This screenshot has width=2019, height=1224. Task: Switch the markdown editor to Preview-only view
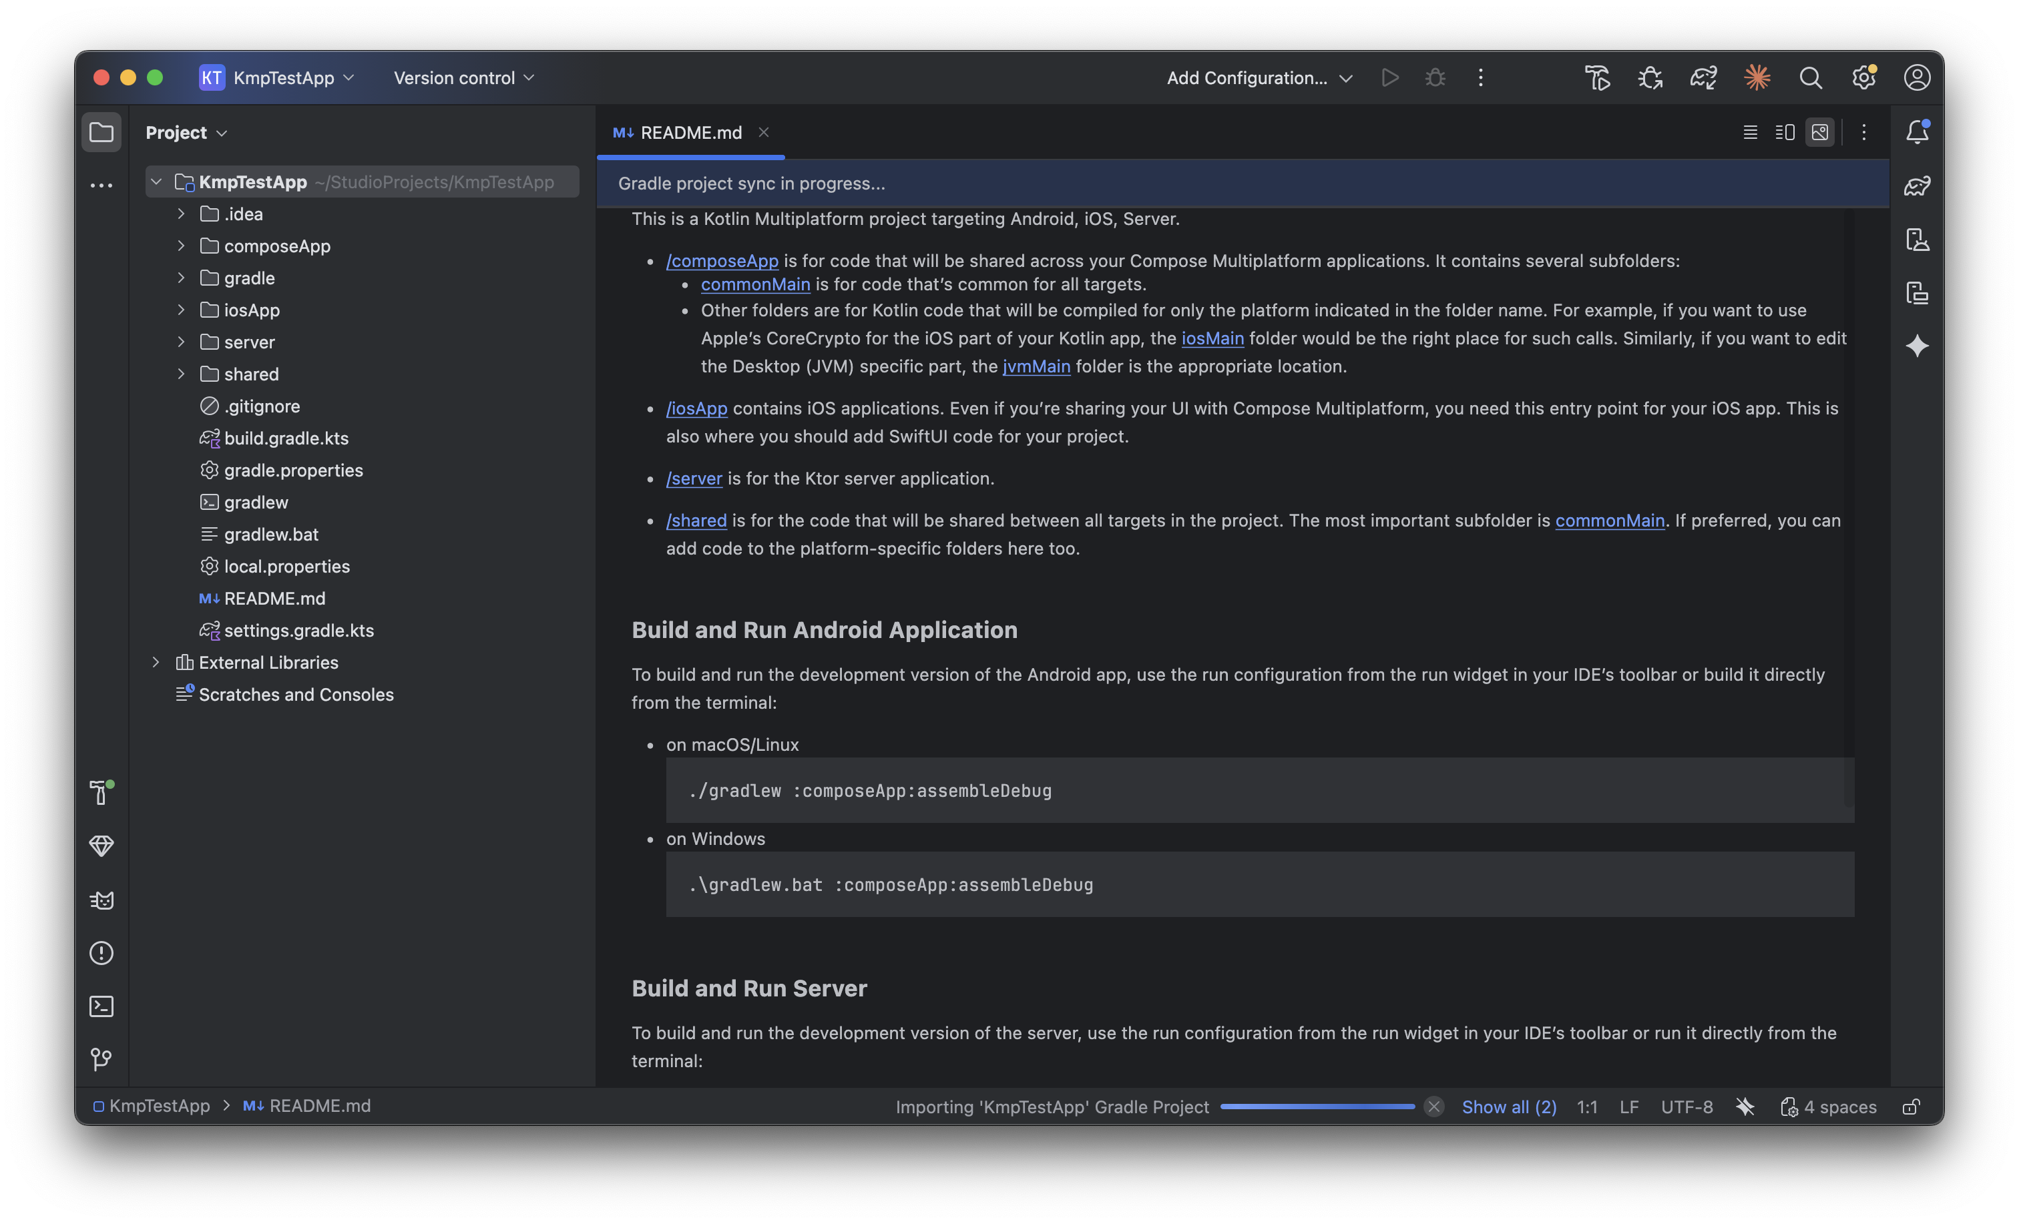tap(1820, 132)
